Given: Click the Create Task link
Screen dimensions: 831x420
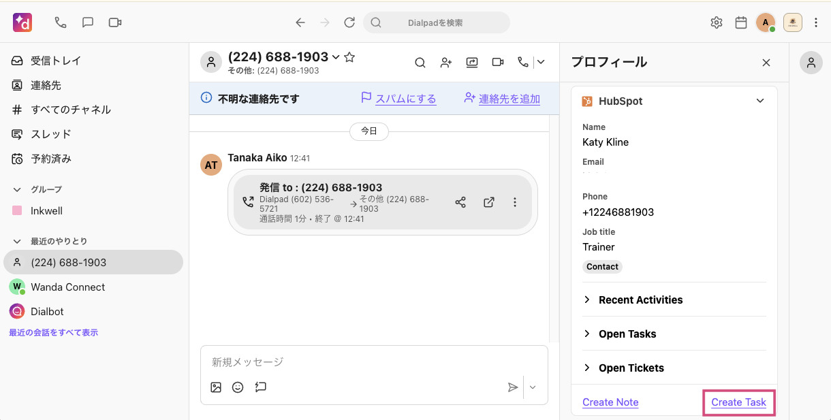Looking at the screenshot, I should click(x=738, y=402).
